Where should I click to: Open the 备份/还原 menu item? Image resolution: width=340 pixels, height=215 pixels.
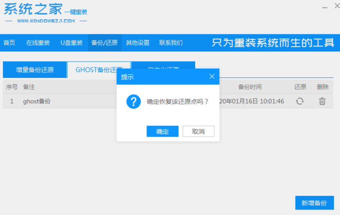tap(104, 43)
